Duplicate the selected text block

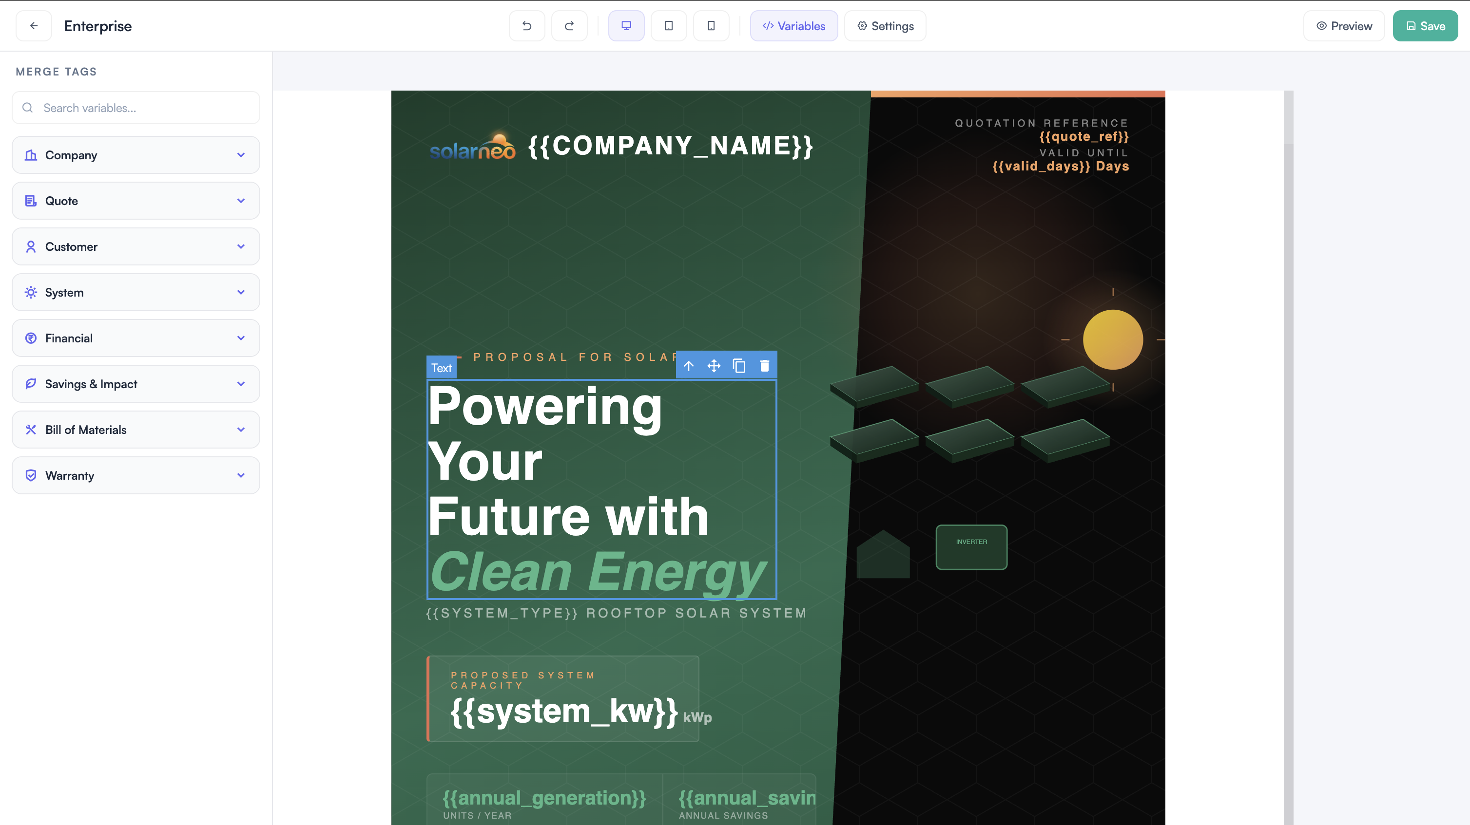pos(739,366)
